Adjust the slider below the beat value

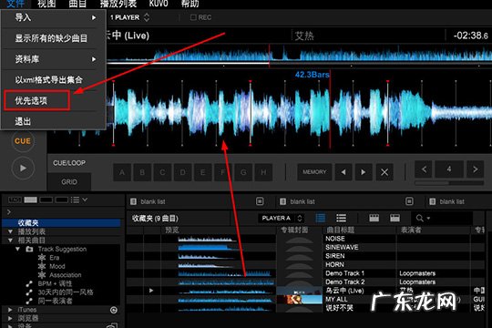click(x=449, y=182)
